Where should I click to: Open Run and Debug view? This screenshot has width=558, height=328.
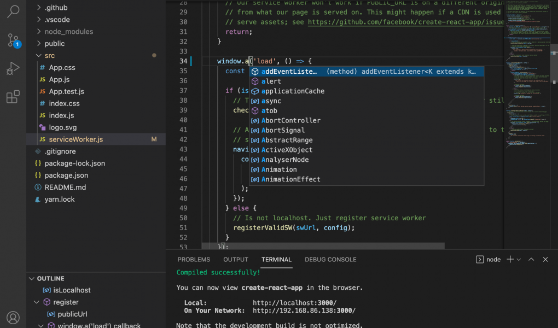pos(13,68)
